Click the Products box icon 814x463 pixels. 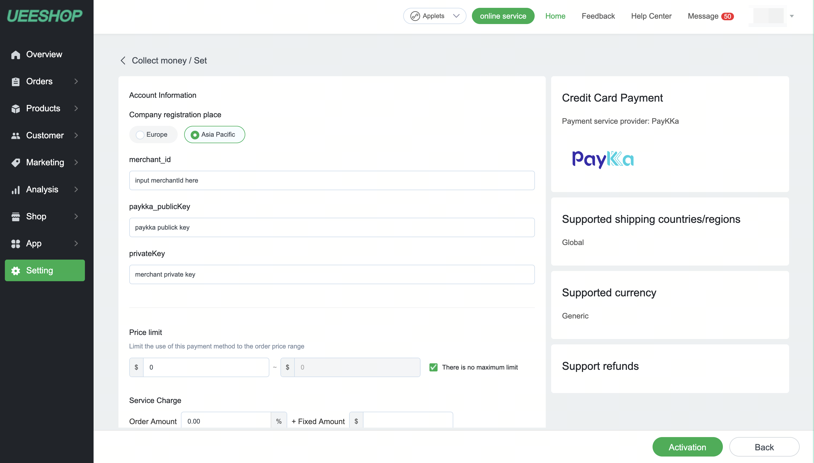pos(15,109)
